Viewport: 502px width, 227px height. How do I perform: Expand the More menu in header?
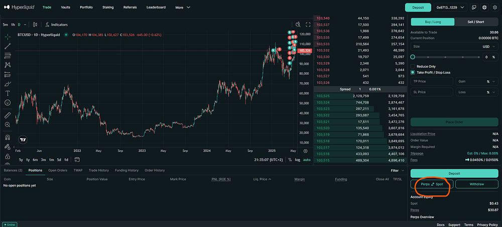point(183,8)
